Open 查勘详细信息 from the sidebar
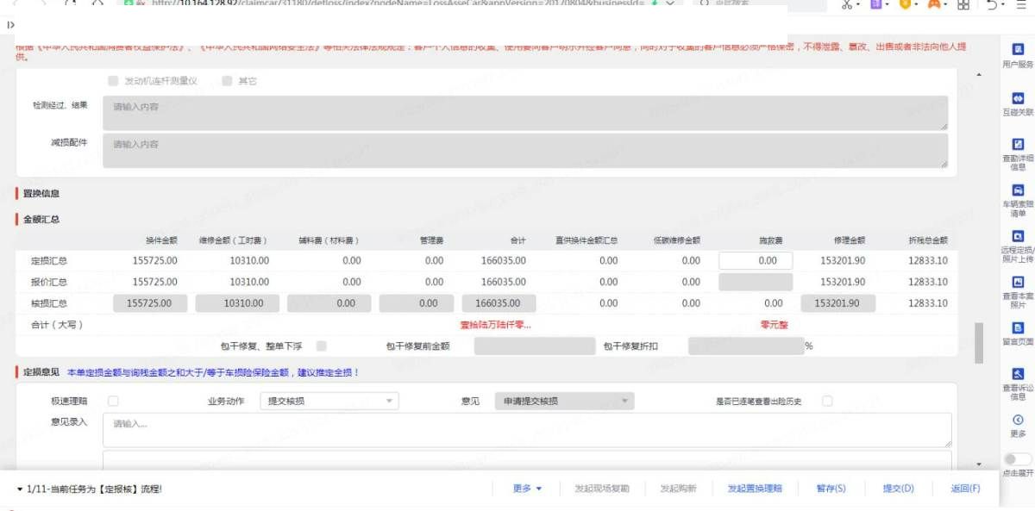Screen dimensions: 1035x511 coord(1018,145)
